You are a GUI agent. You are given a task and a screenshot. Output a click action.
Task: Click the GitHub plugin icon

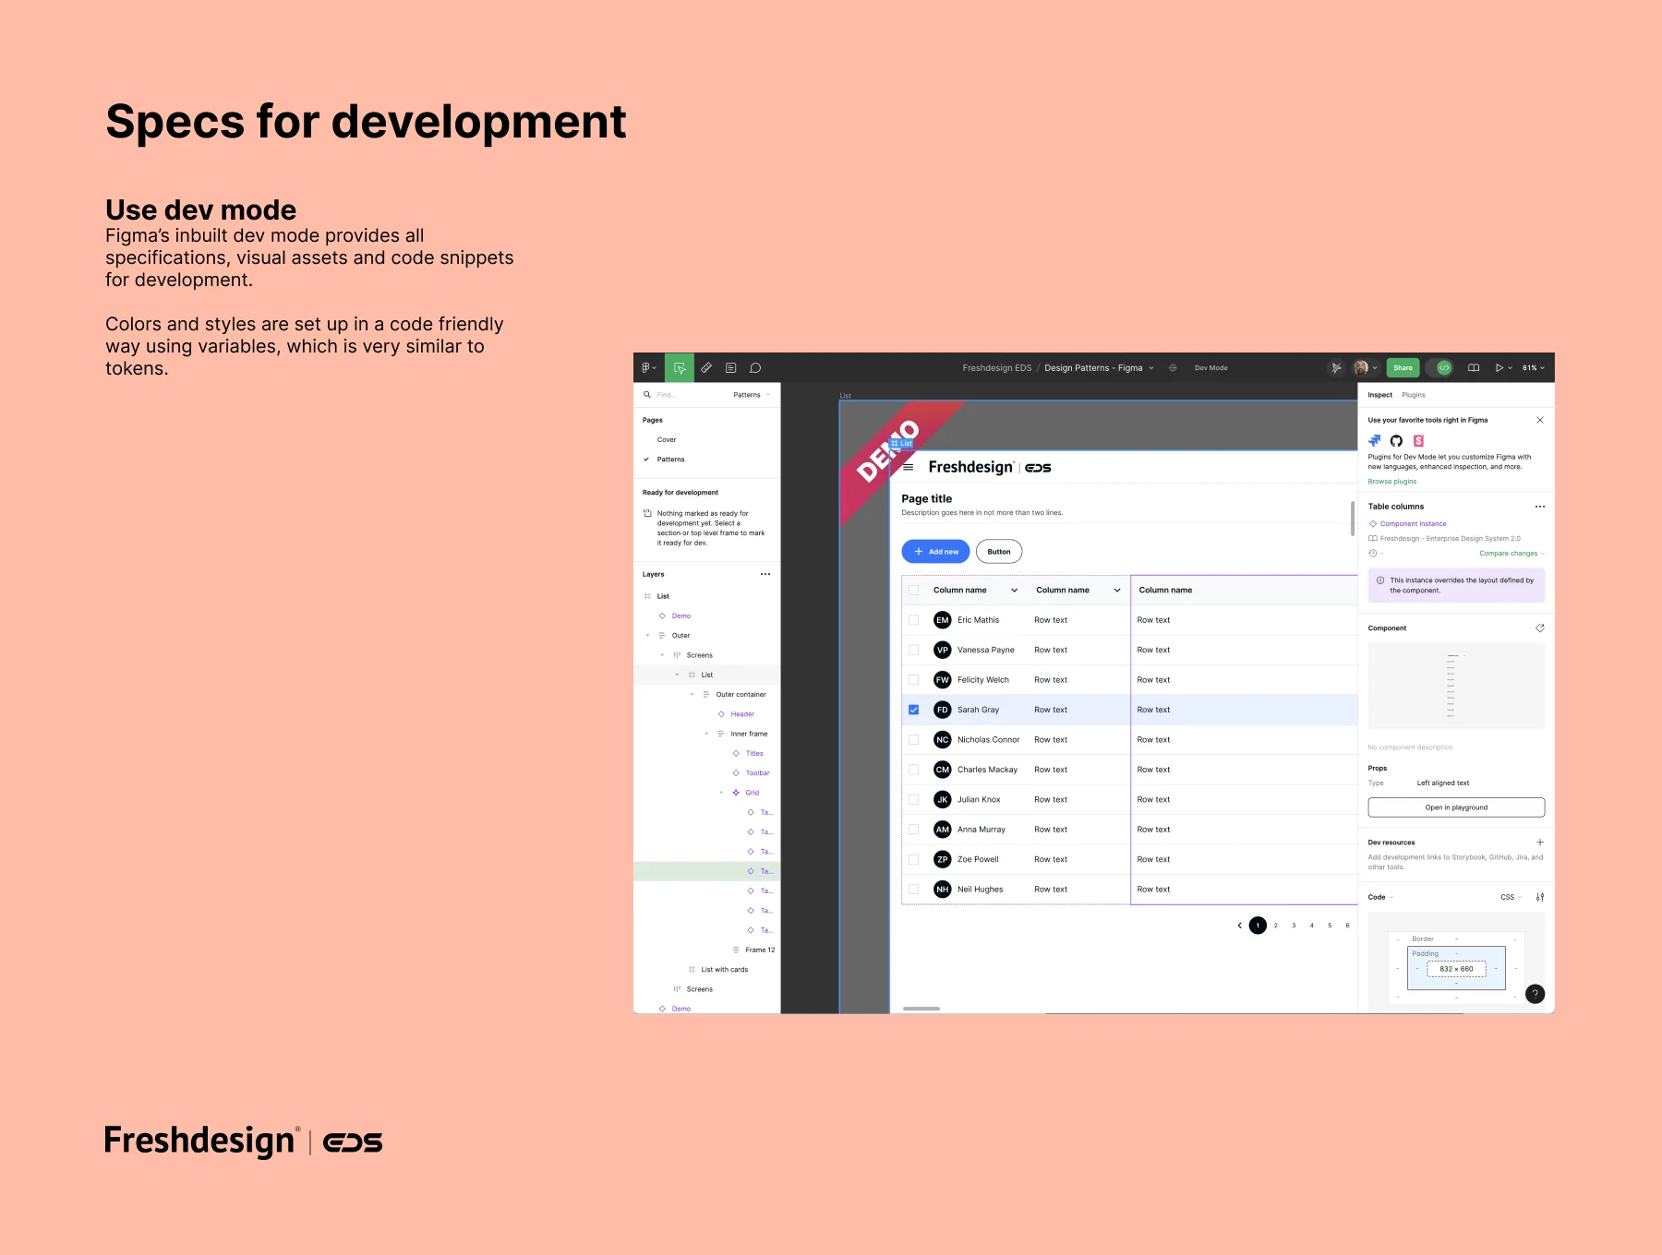click(1396, 441)
